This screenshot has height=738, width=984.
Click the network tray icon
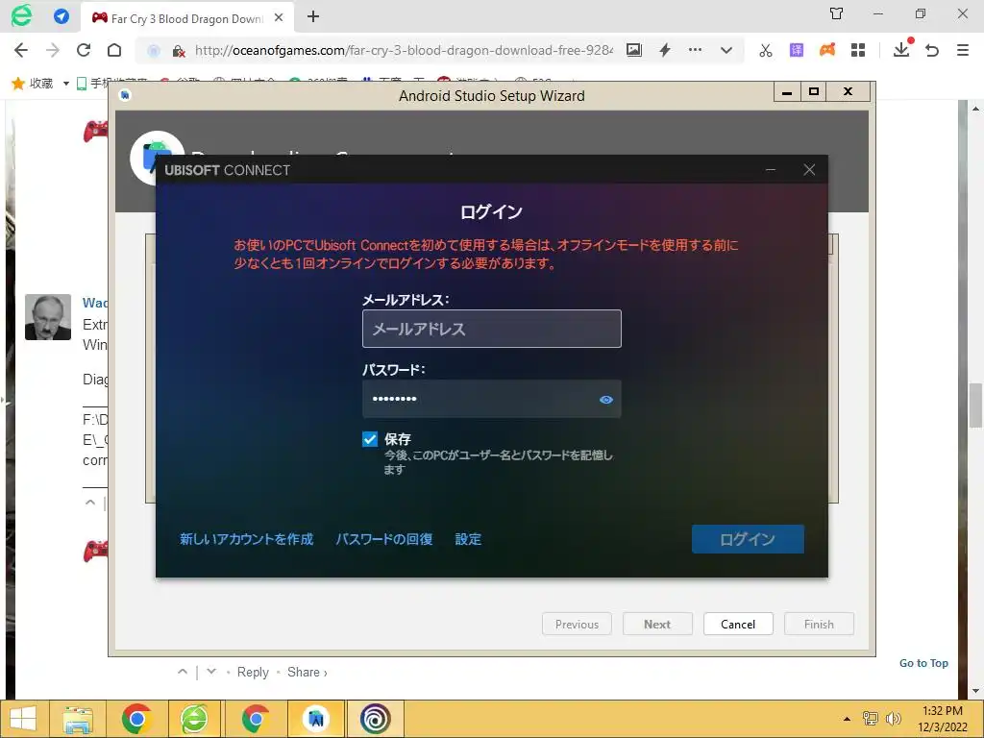(871, 719)
